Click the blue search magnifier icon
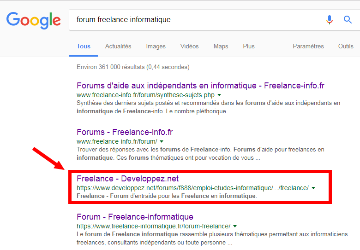Screen dimensions: 360x250 (348, 20)
